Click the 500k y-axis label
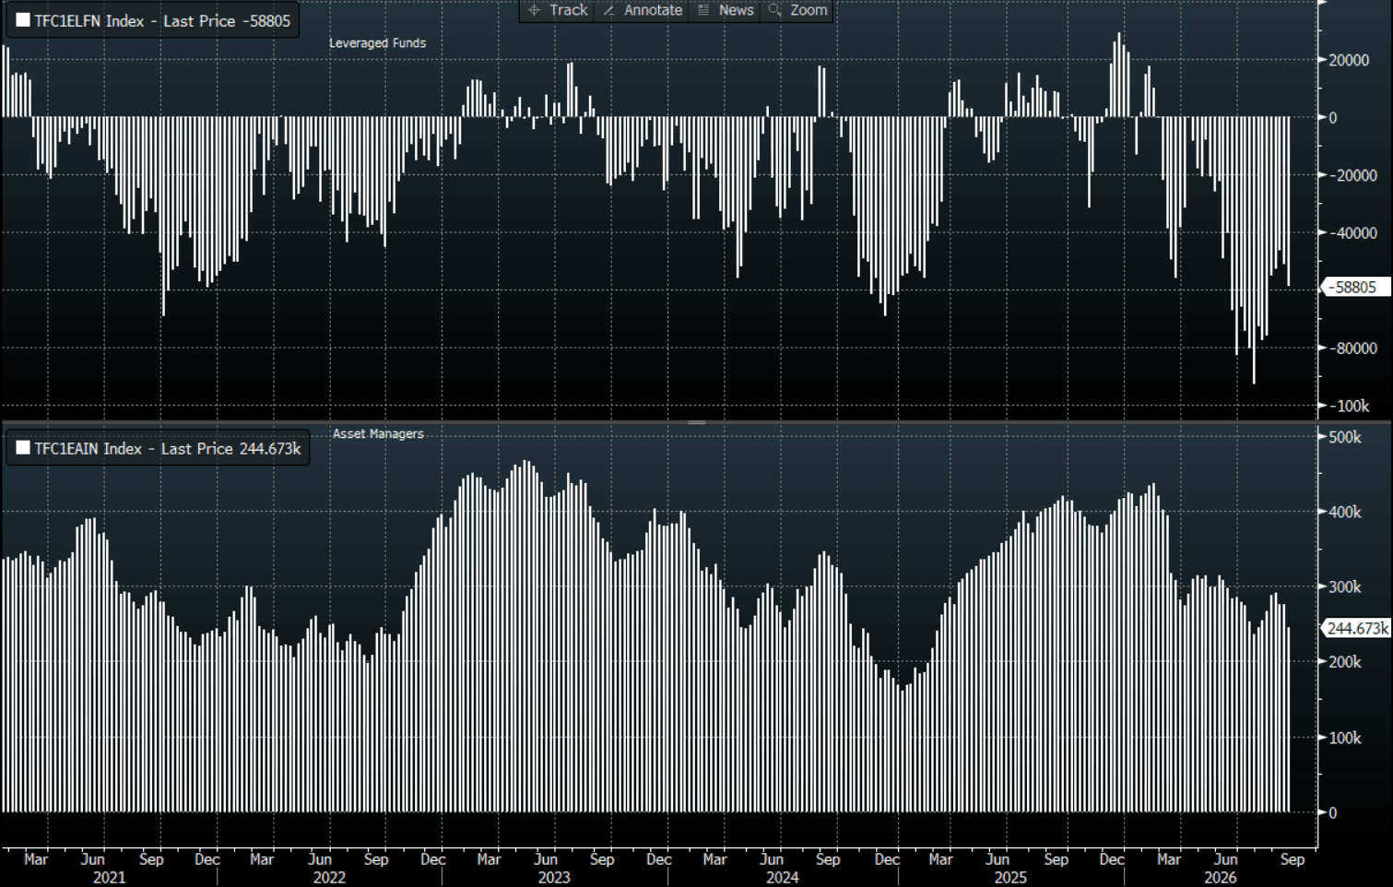This screenshot has height=887, width=1393. point(1345,437)
